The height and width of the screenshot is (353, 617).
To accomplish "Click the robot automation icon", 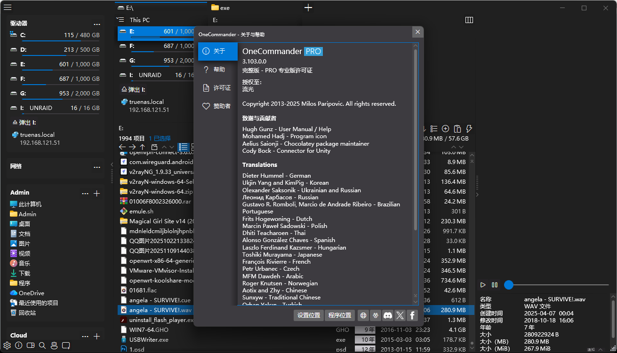I will (54, 345).
